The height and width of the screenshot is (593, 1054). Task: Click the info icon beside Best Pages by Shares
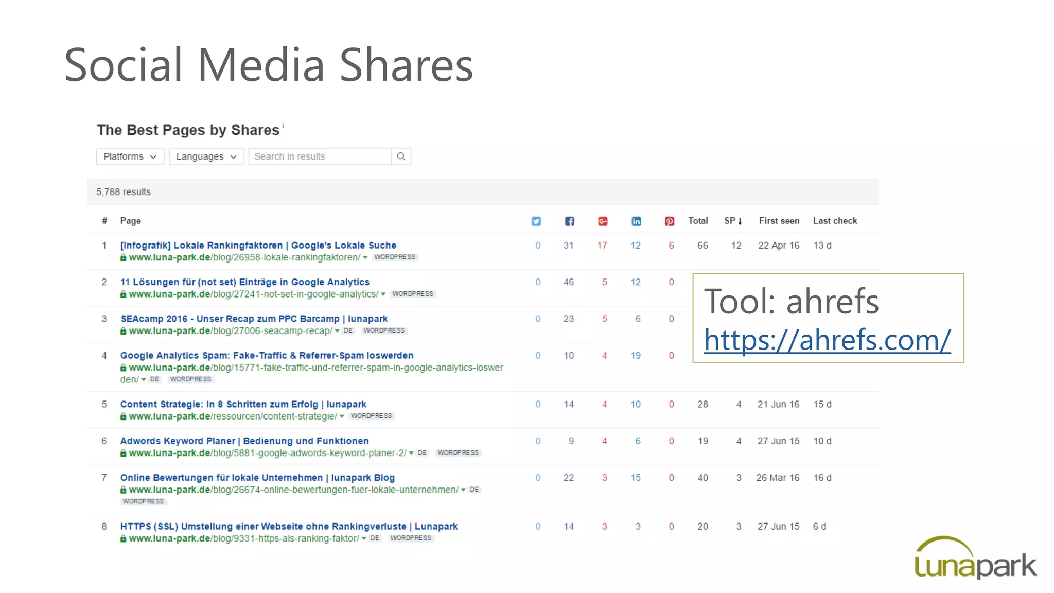point(283,125)
